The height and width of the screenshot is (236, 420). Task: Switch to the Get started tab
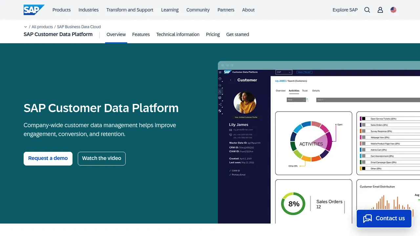238,34
